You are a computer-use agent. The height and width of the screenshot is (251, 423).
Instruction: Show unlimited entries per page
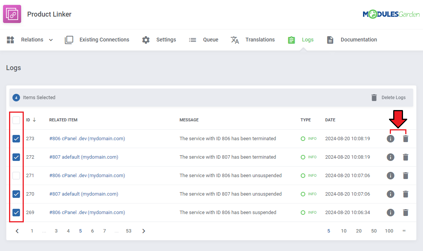click(404, 231)
